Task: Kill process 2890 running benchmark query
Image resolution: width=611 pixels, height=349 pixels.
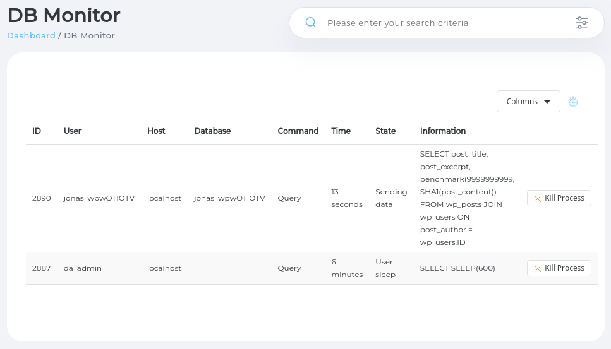Action: point(559,198)
